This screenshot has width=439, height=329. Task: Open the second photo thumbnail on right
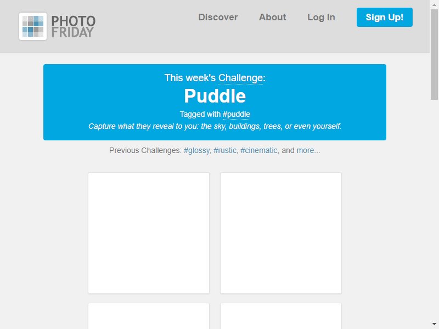click(281, 233)
